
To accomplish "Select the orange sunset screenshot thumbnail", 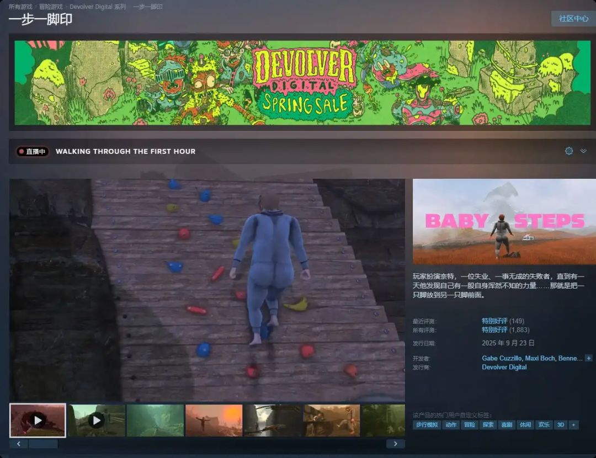I will tap(214, 420).
